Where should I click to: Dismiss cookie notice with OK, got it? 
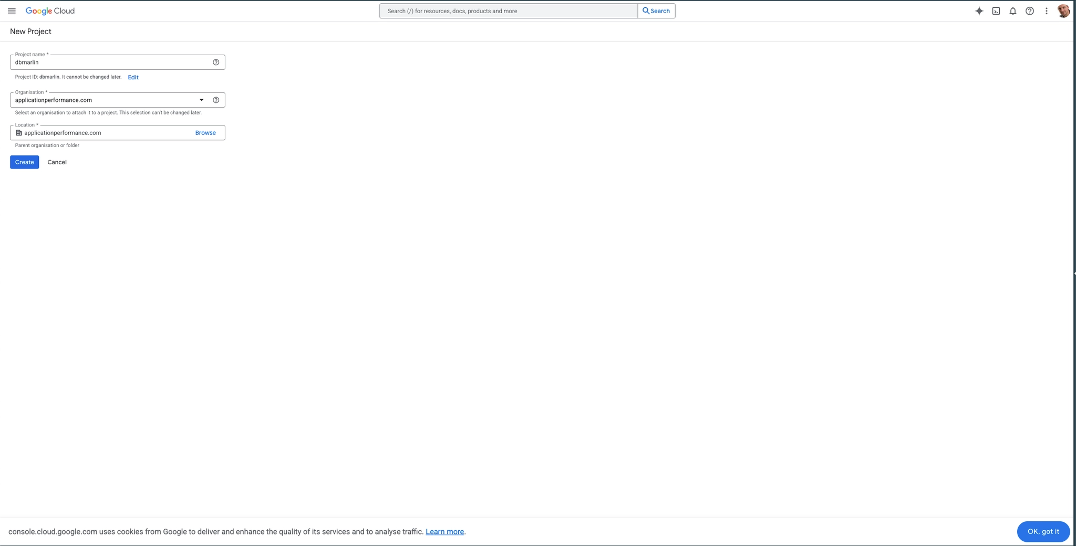click(x=1042, y=531)
